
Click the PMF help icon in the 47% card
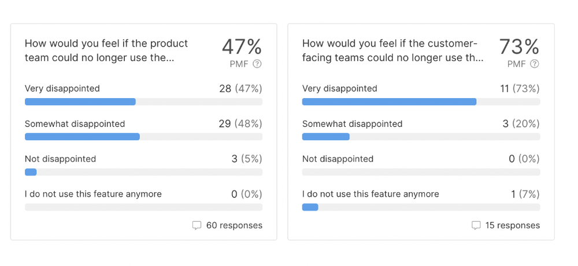(257, 64)
